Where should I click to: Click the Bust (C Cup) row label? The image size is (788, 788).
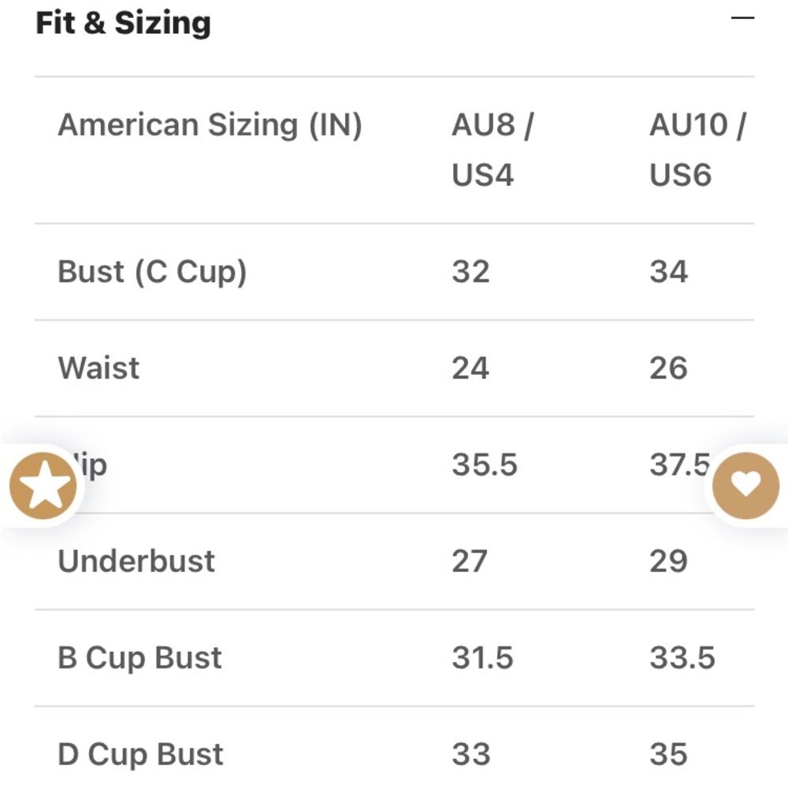(x=152, y=272)
